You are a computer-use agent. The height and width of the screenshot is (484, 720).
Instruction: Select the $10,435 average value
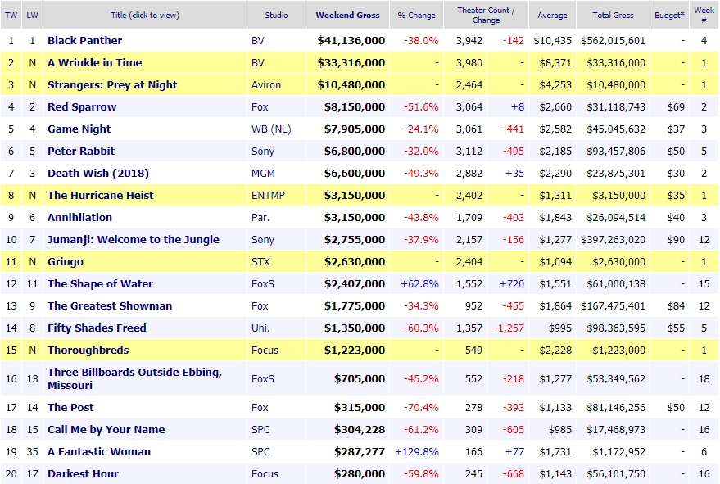click(553, 40)
